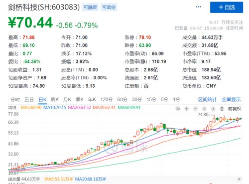The image size is (249, 184).
Task: Select the 120分 interval tab
Action: tap(107, 100)
